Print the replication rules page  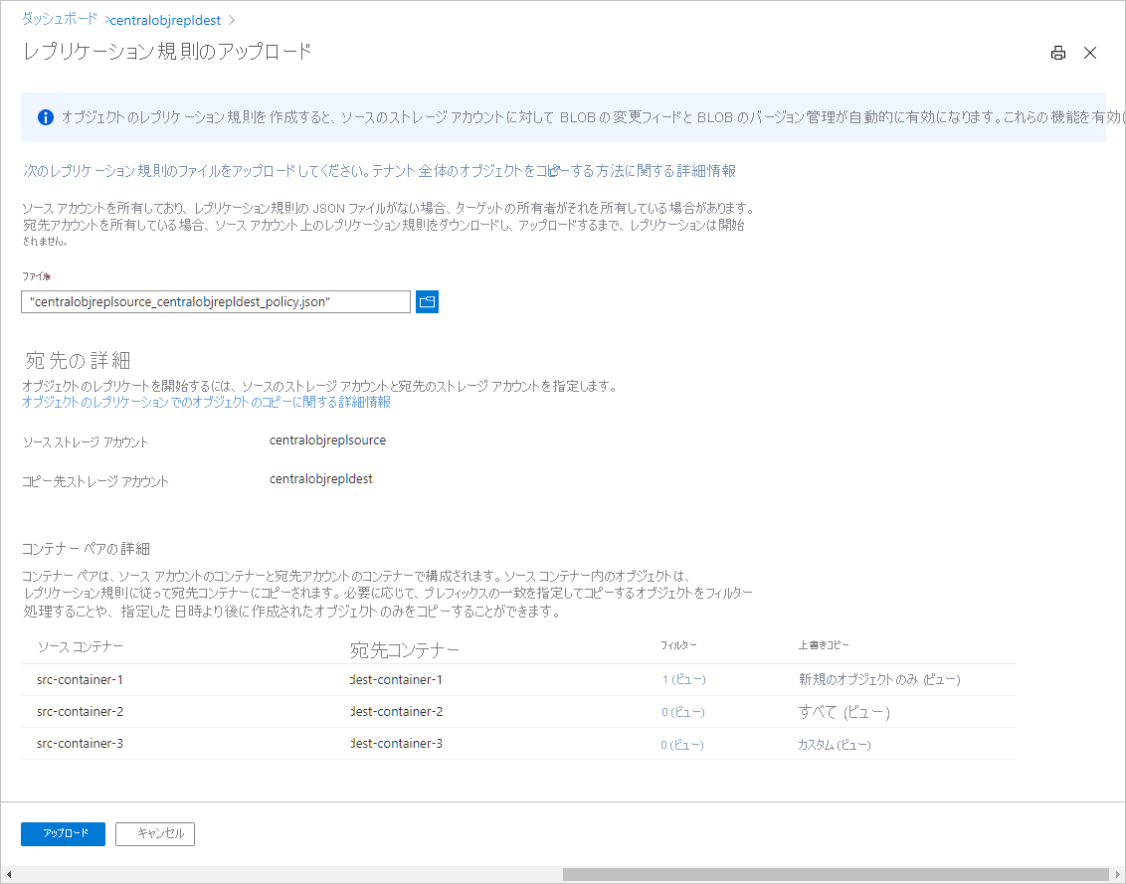[x=1058, y=53]
